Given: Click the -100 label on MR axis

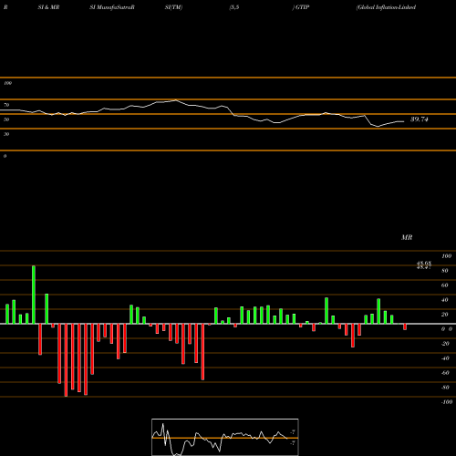Looking at the screenshot, I should click(x=446, y=402).
